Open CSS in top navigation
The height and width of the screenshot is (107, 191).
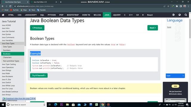pyautogui.click(x=19, y=15)
